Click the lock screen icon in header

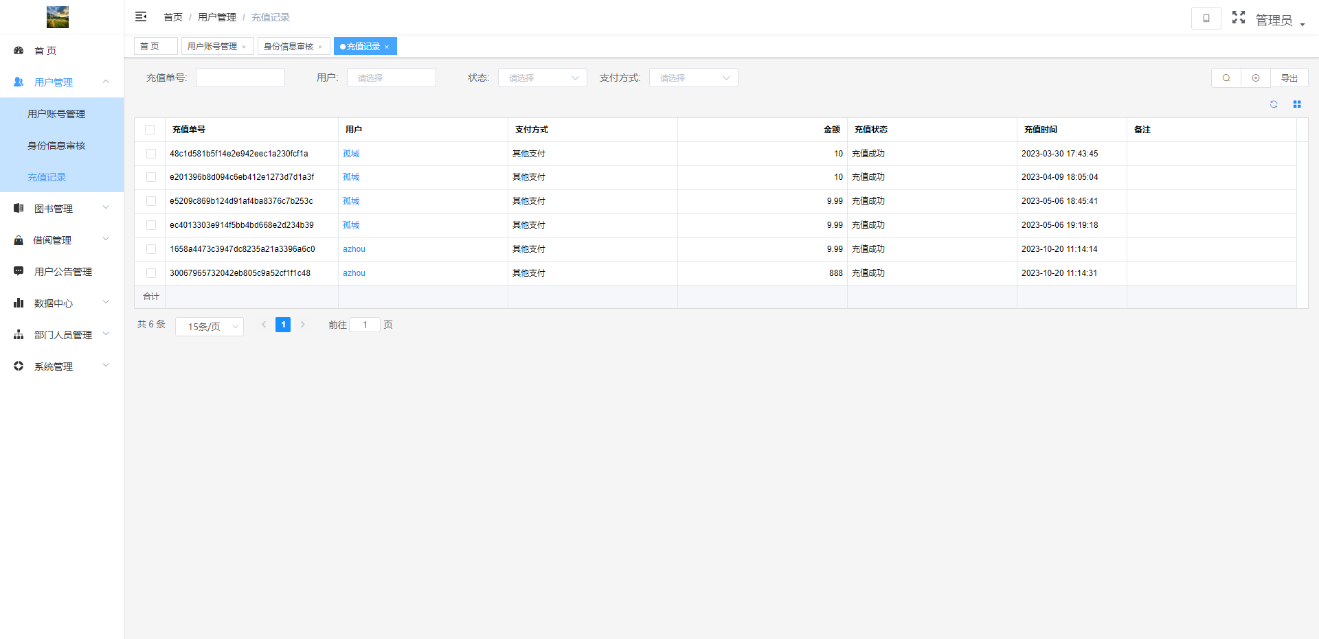pyautogui.click(x=1206, y=19)
